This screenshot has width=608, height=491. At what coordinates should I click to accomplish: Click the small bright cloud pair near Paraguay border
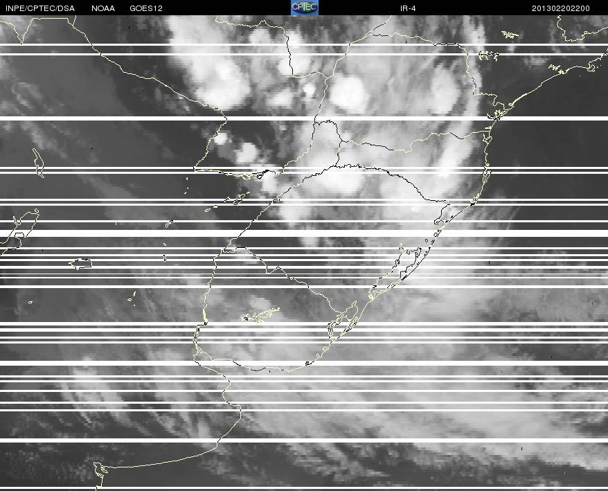(238, 147)
